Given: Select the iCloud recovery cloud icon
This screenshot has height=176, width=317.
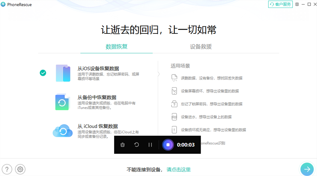Looking at the screenshot, I should [62, 130].
